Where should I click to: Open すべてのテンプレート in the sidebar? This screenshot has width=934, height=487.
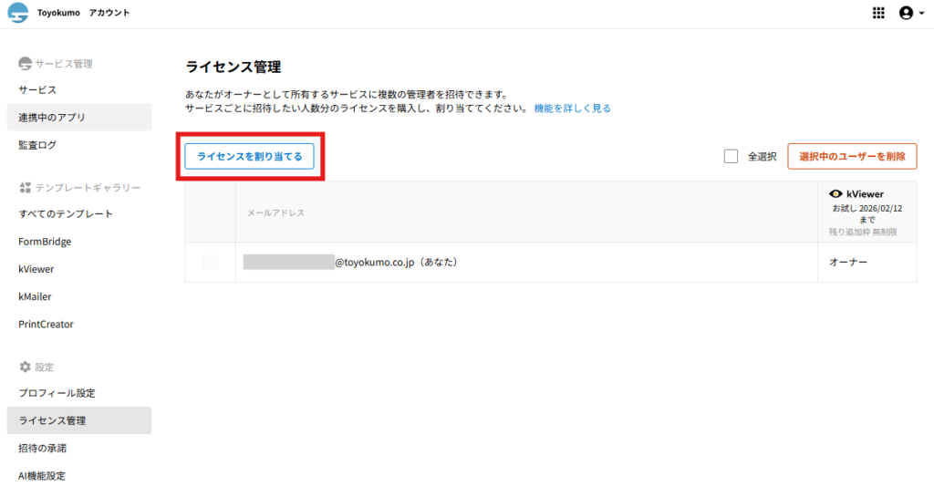click(66, 213)
